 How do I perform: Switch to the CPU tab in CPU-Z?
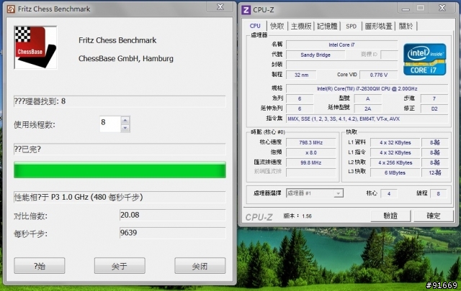tap(255, 26)
